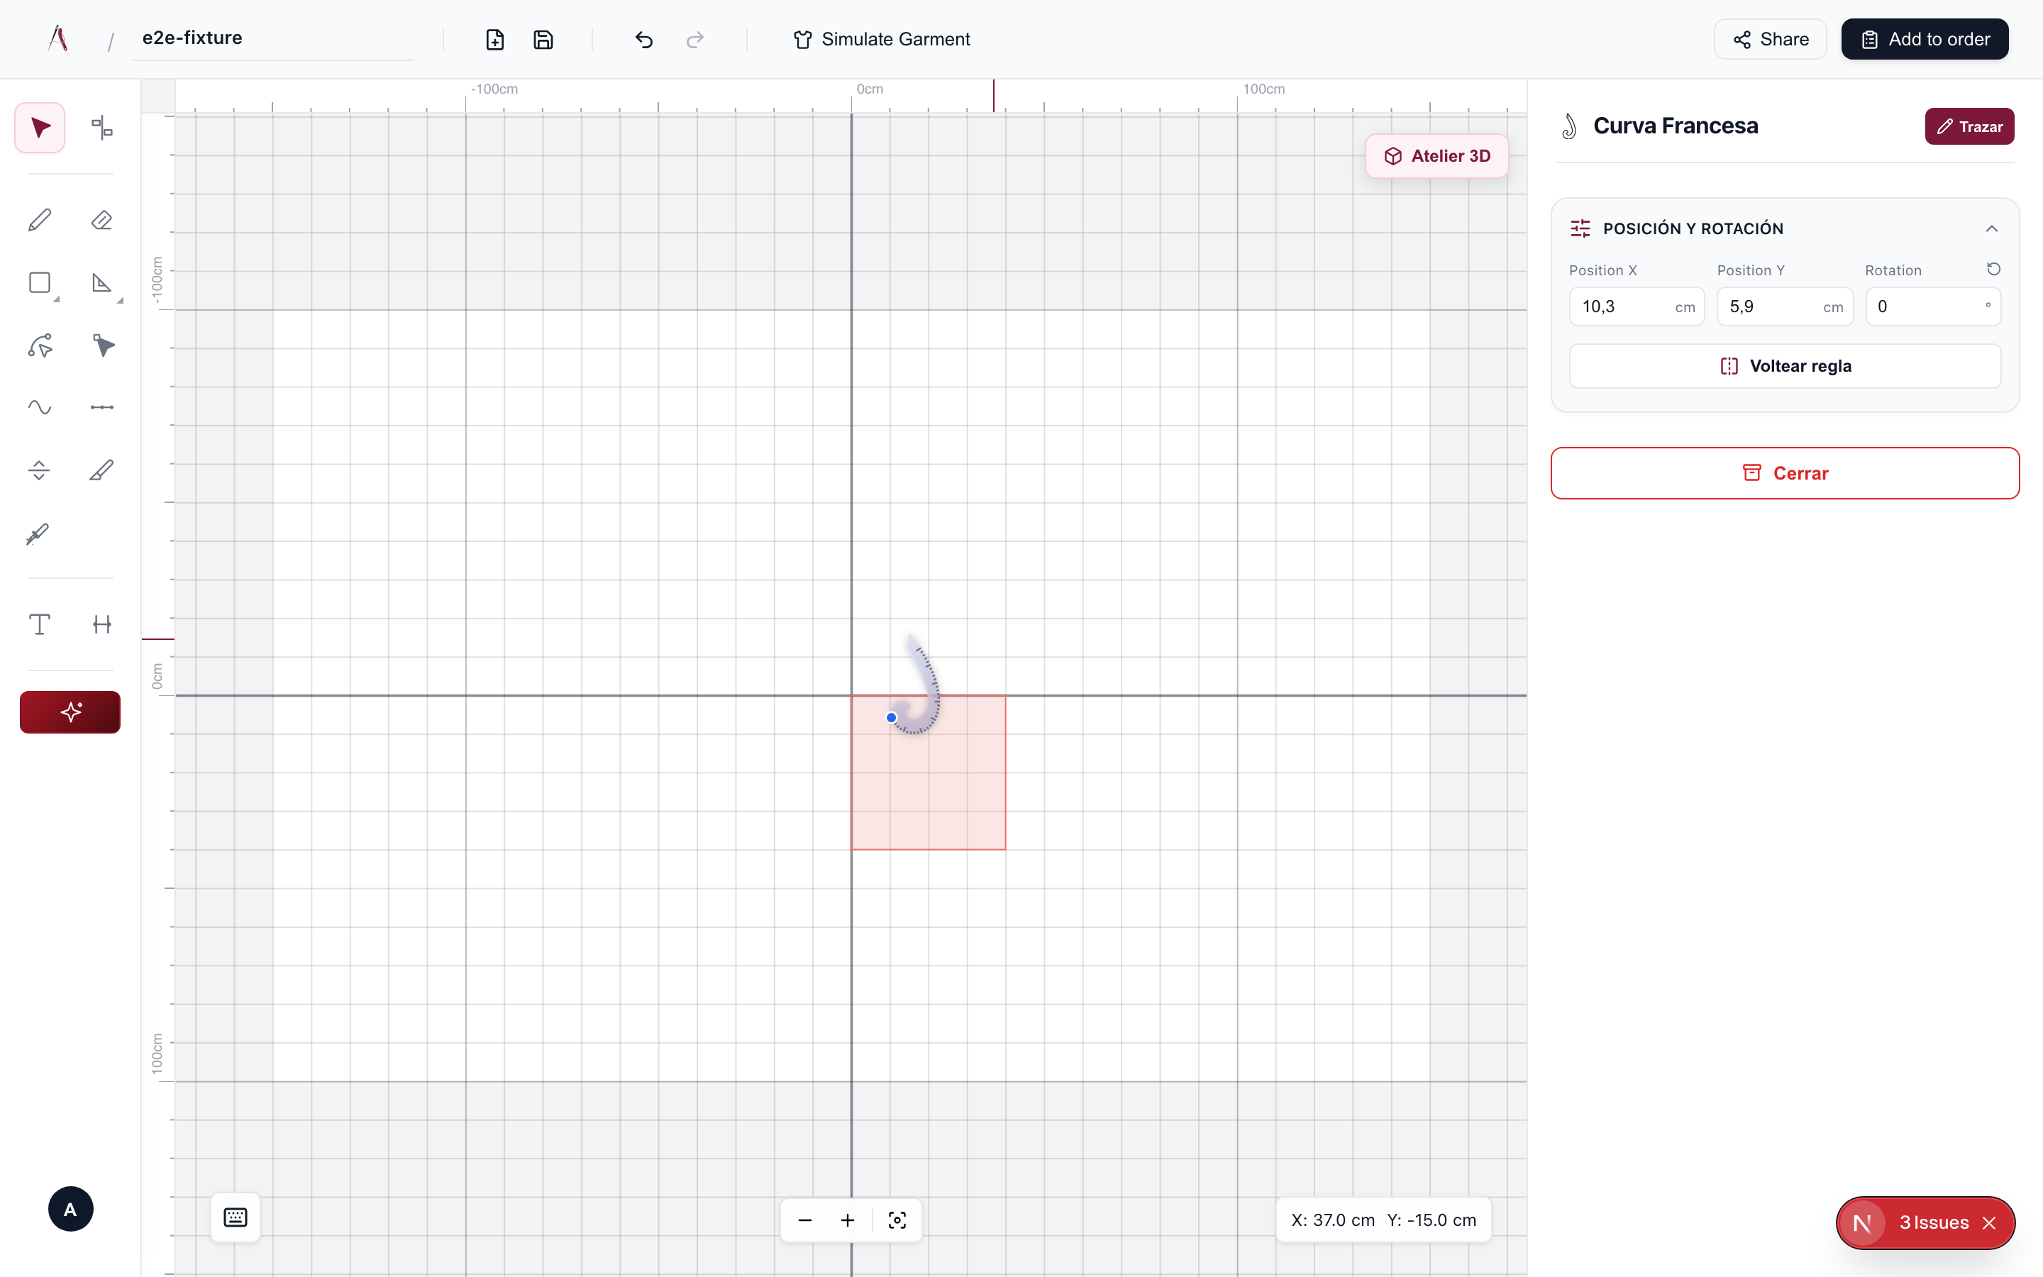Image resolution: width=2043 pixels, height=1277 pixels.
Task: Select the filled pointer node tool
Action: (101, 345)
